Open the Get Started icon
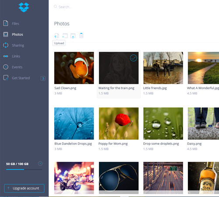Viewport: 219px width, 197px height. click(6, 78)
